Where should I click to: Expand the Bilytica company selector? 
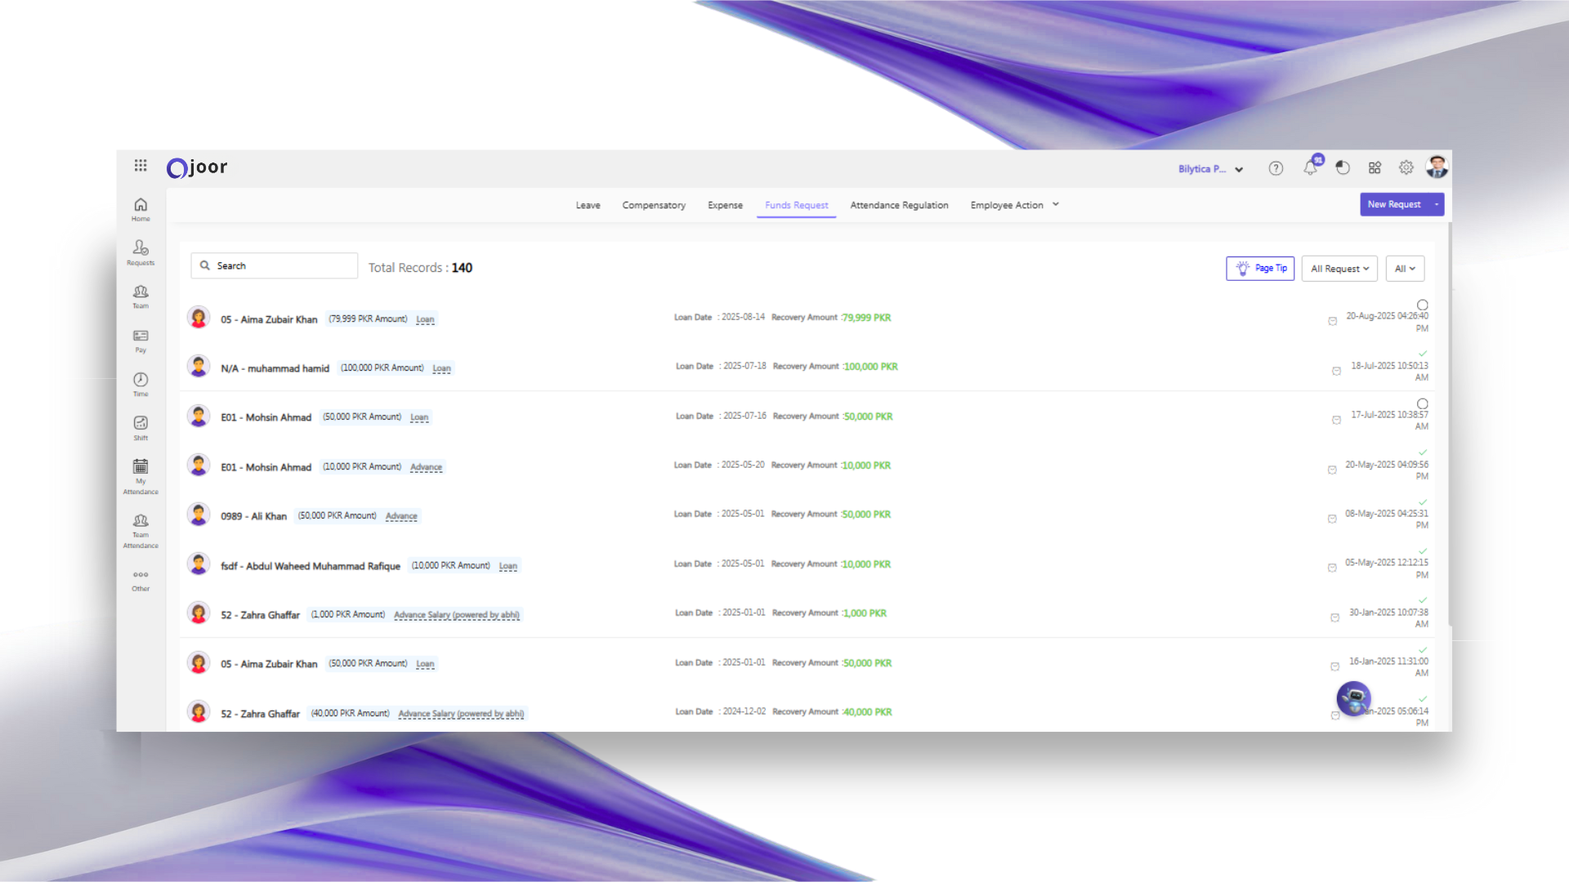(x=1210, y=169)
